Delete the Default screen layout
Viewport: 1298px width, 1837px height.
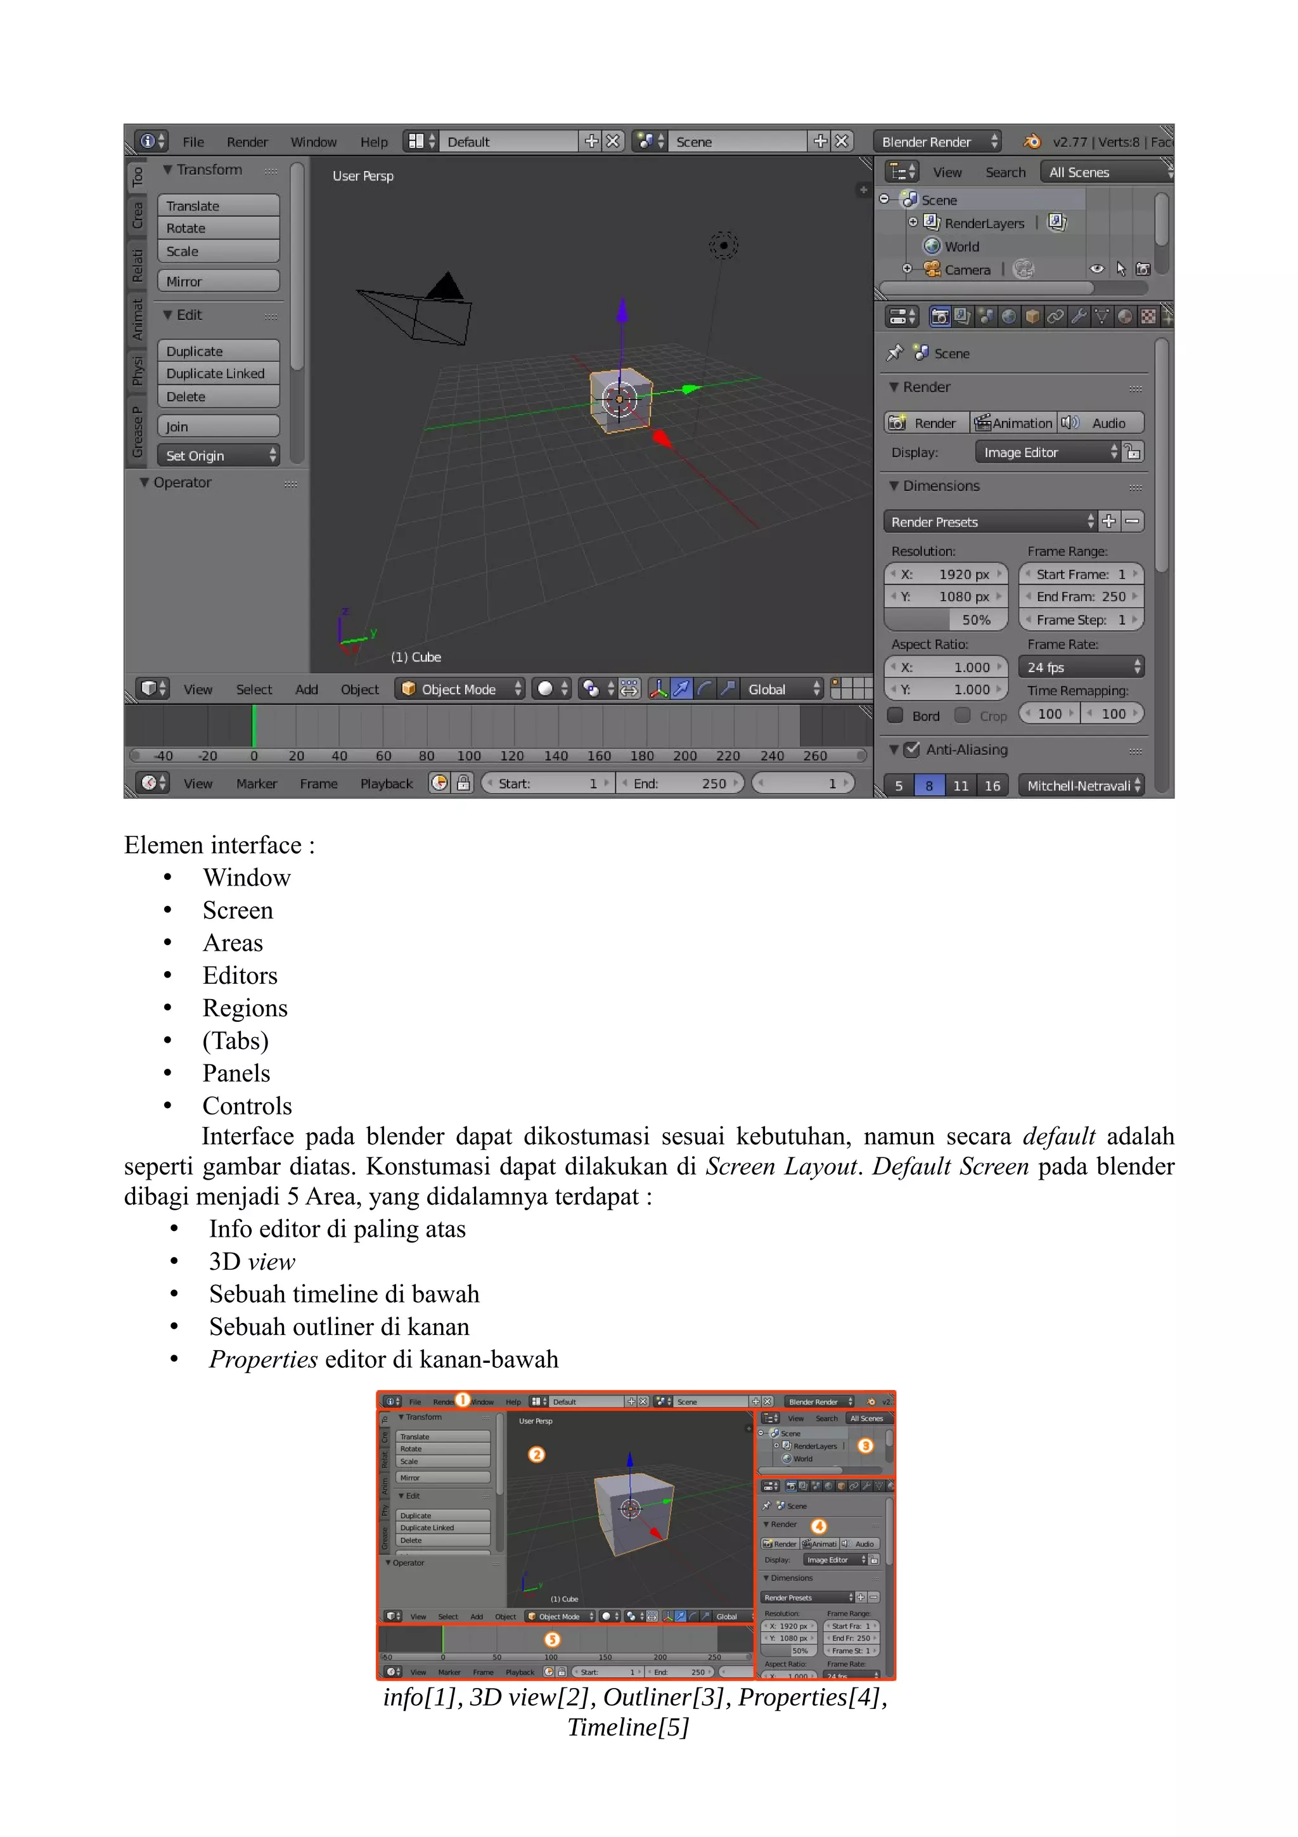click(613, 141)
